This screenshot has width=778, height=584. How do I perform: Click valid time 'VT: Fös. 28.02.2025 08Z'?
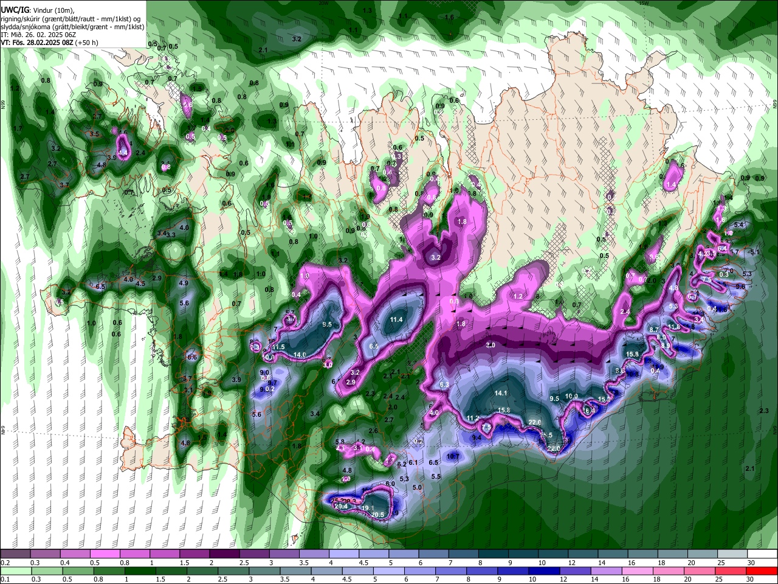[x=37, y=43]
